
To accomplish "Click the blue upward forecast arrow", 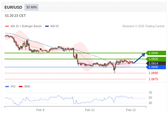I will coord(139,58).
